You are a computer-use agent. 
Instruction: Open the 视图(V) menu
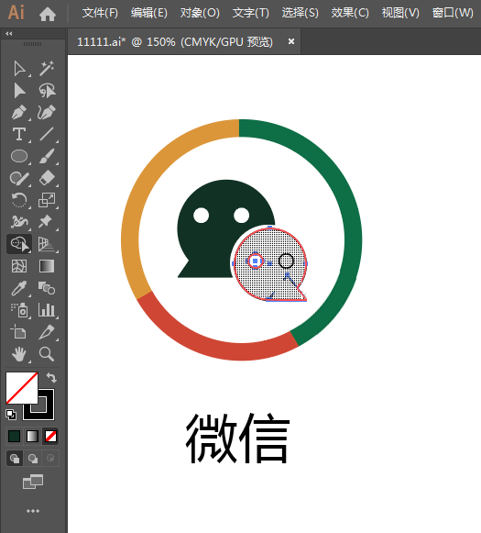[400, 13]
